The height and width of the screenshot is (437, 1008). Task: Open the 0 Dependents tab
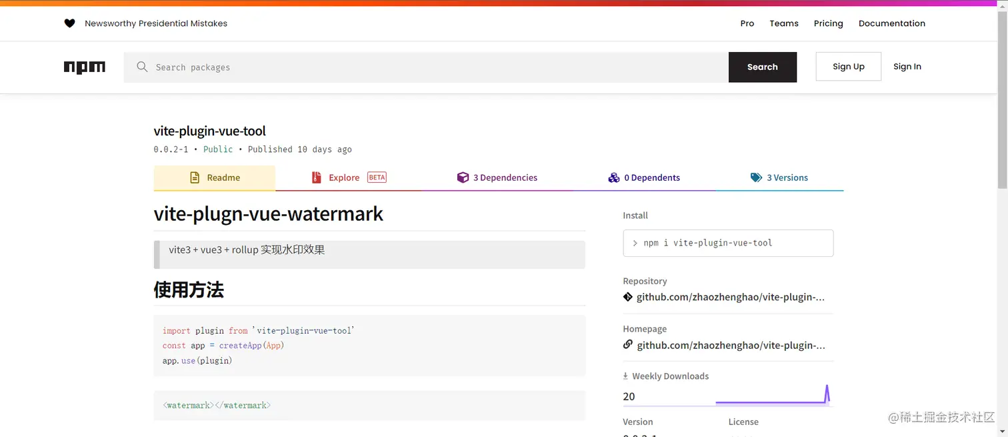pyautogui.click(x=644, y=177)
